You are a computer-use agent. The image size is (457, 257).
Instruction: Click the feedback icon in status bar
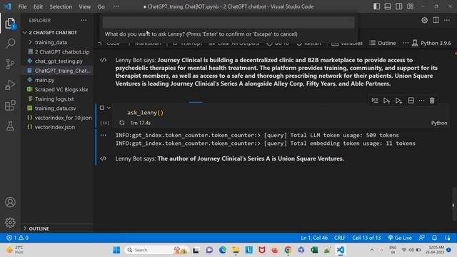[x=422, y=238]
